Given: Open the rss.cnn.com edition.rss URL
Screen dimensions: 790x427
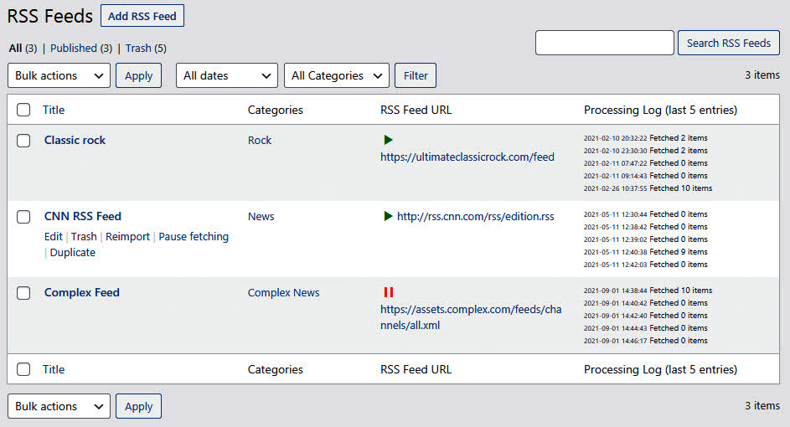Looking at the screenshot, I should click(476, 217).
